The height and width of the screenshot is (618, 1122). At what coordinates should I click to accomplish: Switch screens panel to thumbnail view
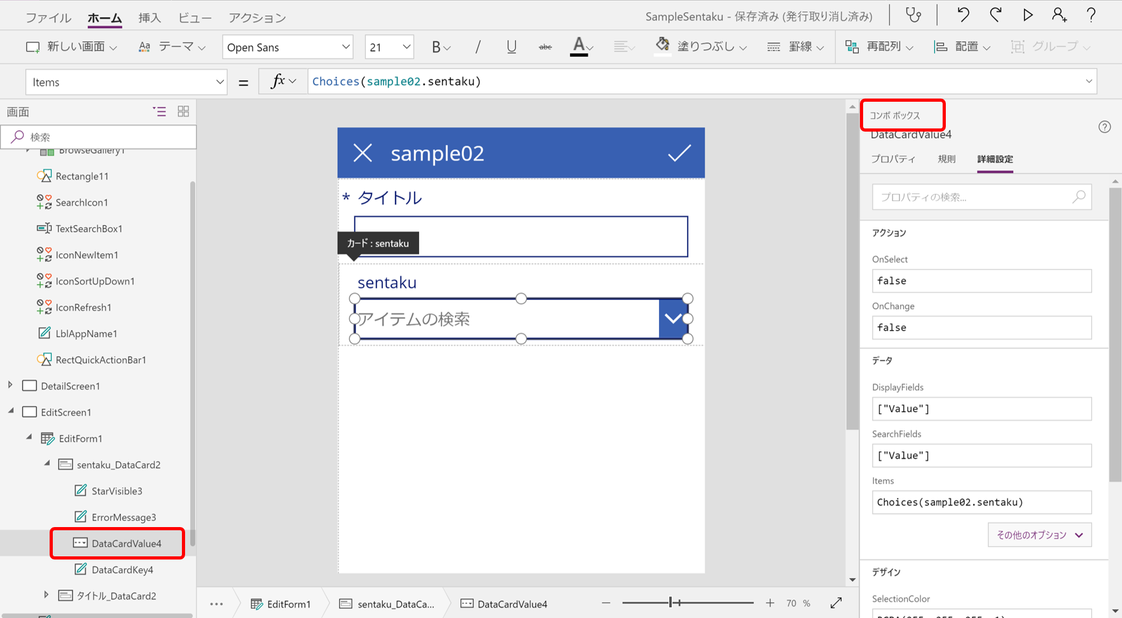coord(183,111)
